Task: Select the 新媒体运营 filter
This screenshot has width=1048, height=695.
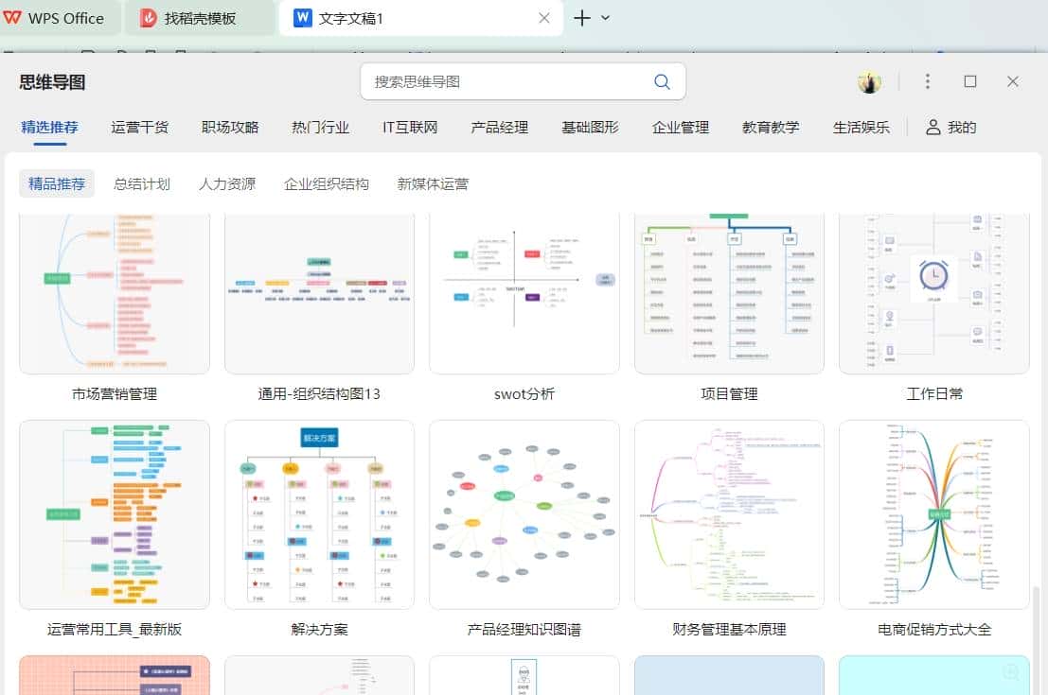Action: click(432, 183)
